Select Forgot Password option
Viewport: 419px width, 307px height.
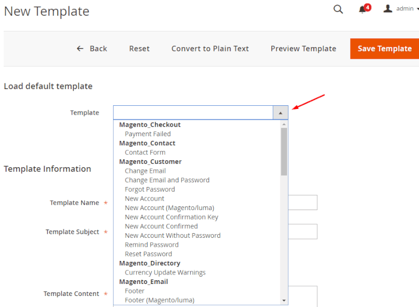click(x=150, y=189)
